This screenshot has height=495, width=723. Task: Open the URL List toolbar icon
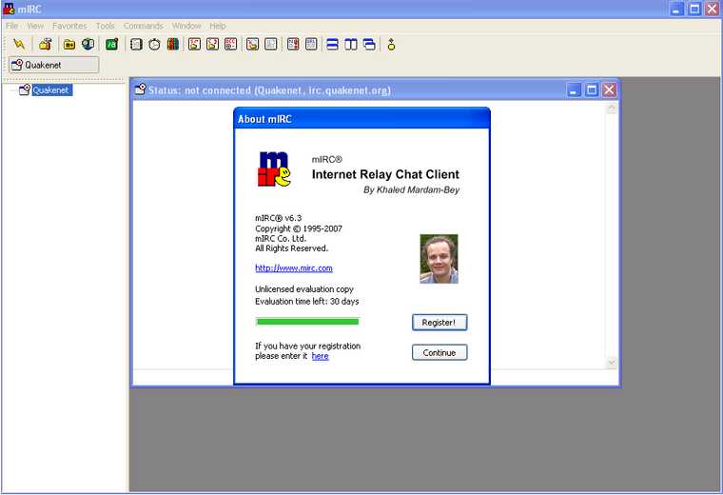click(x=311, y=45)
